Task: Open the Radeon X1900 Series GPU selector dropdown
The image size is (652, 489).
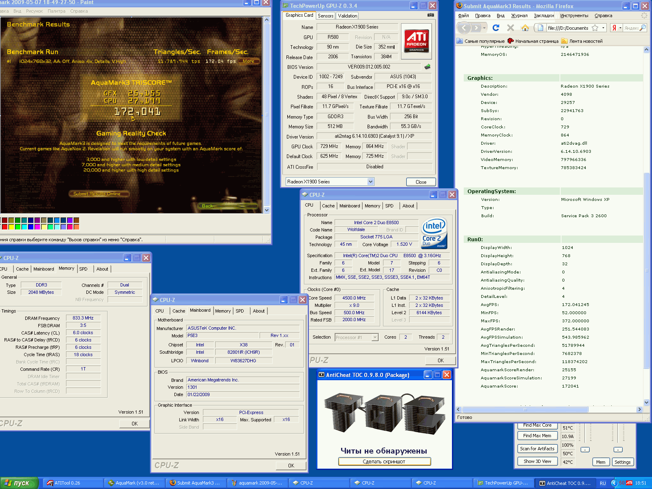Action: (x=370, y=182)
